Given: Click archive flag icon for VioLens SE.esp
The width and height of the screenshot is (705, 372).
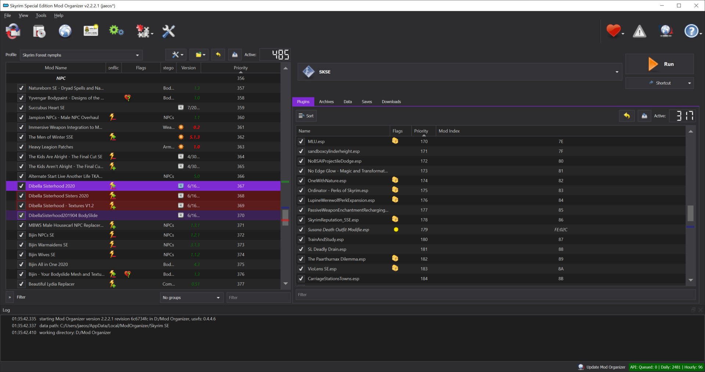Looking at the screenshot, I should 395,268.
